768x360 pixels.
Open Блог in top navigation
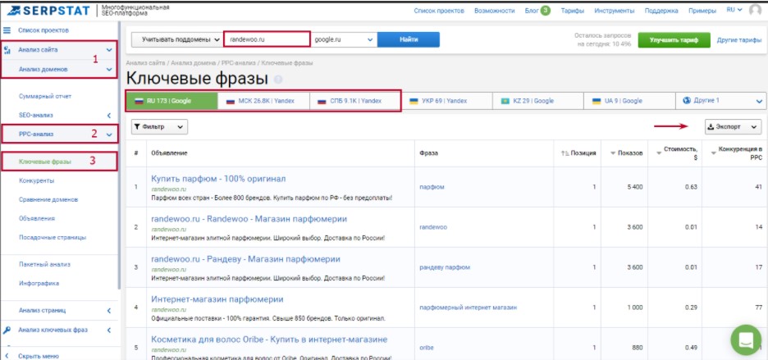pos(532,11)
